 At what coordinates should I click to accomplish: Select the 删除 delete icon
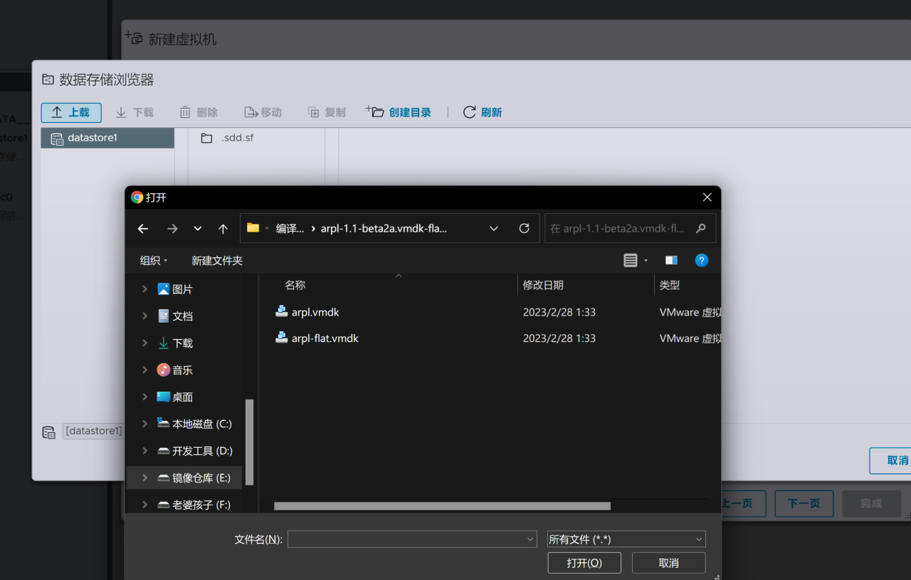pyautogui.click(x=184, y=112)
